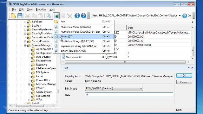Click the Save floppy disk icon
The height and width of the screenshot is (114, 203).
(20, 16)
